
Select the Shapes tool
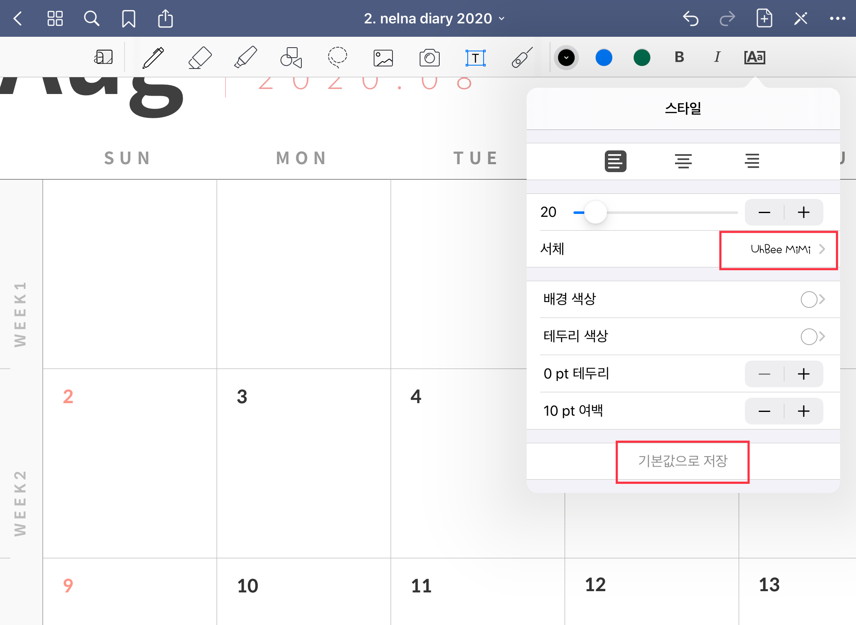[291, 58]
